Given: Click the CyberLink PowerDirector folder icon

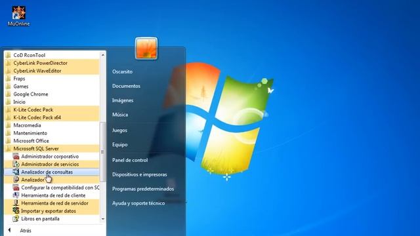Looking at the screenshot, I should tap(8, 63).
